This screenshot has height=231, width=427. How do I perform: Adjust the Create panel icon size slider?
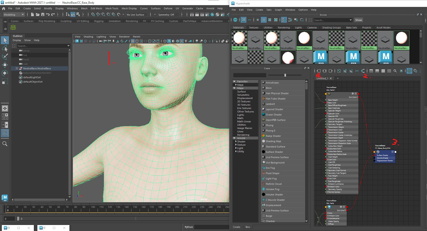(285, 75)
